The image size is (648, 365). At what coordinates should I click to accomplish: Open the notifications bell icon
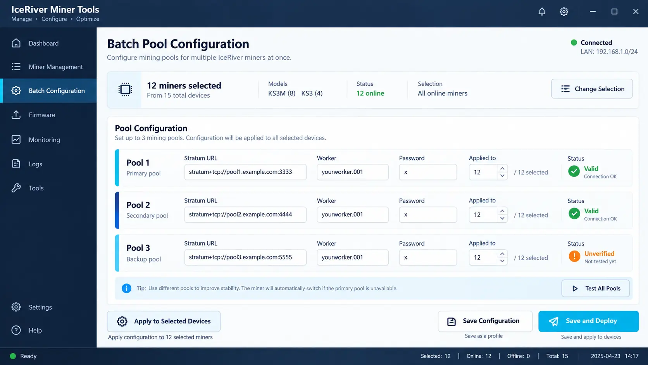pyautogui.click(x=542, y=12)
